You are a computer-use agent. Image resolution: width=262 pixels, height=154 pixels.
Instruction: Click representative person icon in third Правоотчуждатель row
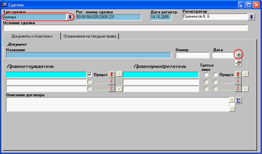(x=112, y=88)
